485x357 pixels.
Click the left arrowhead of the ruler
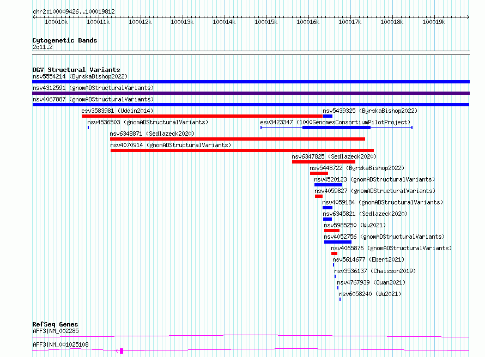pyautogui.click(x=34, y=17)
